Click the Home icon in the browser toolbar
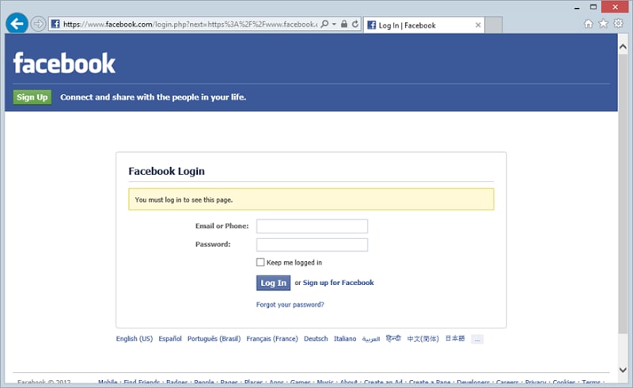The width and height of the screenshot is (633, 388). [x=589, y=24]
